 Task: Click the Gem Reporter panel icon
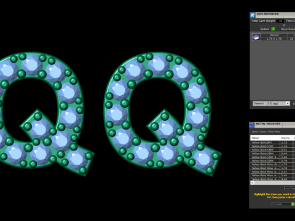[253, 15]
